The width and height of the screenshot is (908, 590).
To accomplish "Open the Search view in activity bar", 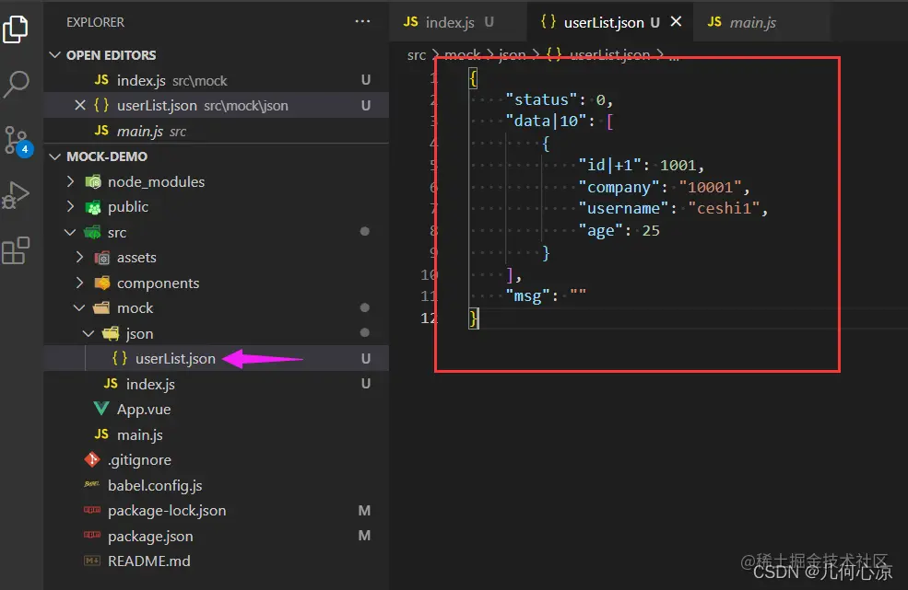I will click(x=16, y=85).
